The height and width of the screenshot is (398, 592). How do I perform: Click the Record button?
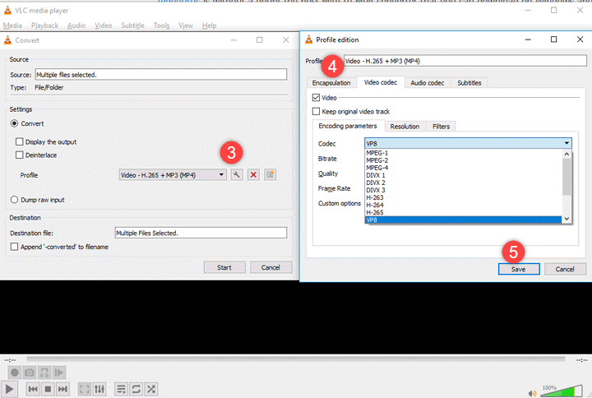tap(14, 373)
